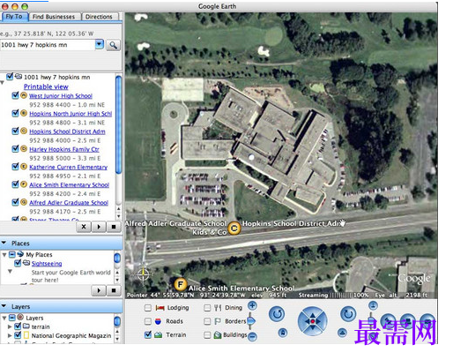The height and width of the screenshot is (360, 453).
Task: Expand the terrain layer node
Action: click(x=10, y=326)
